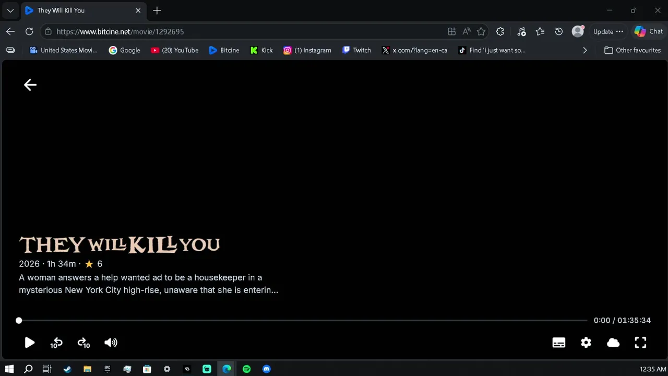
Task: Open Find 'i just want so... TikTok bookmark
Action: tap(492, 50)
